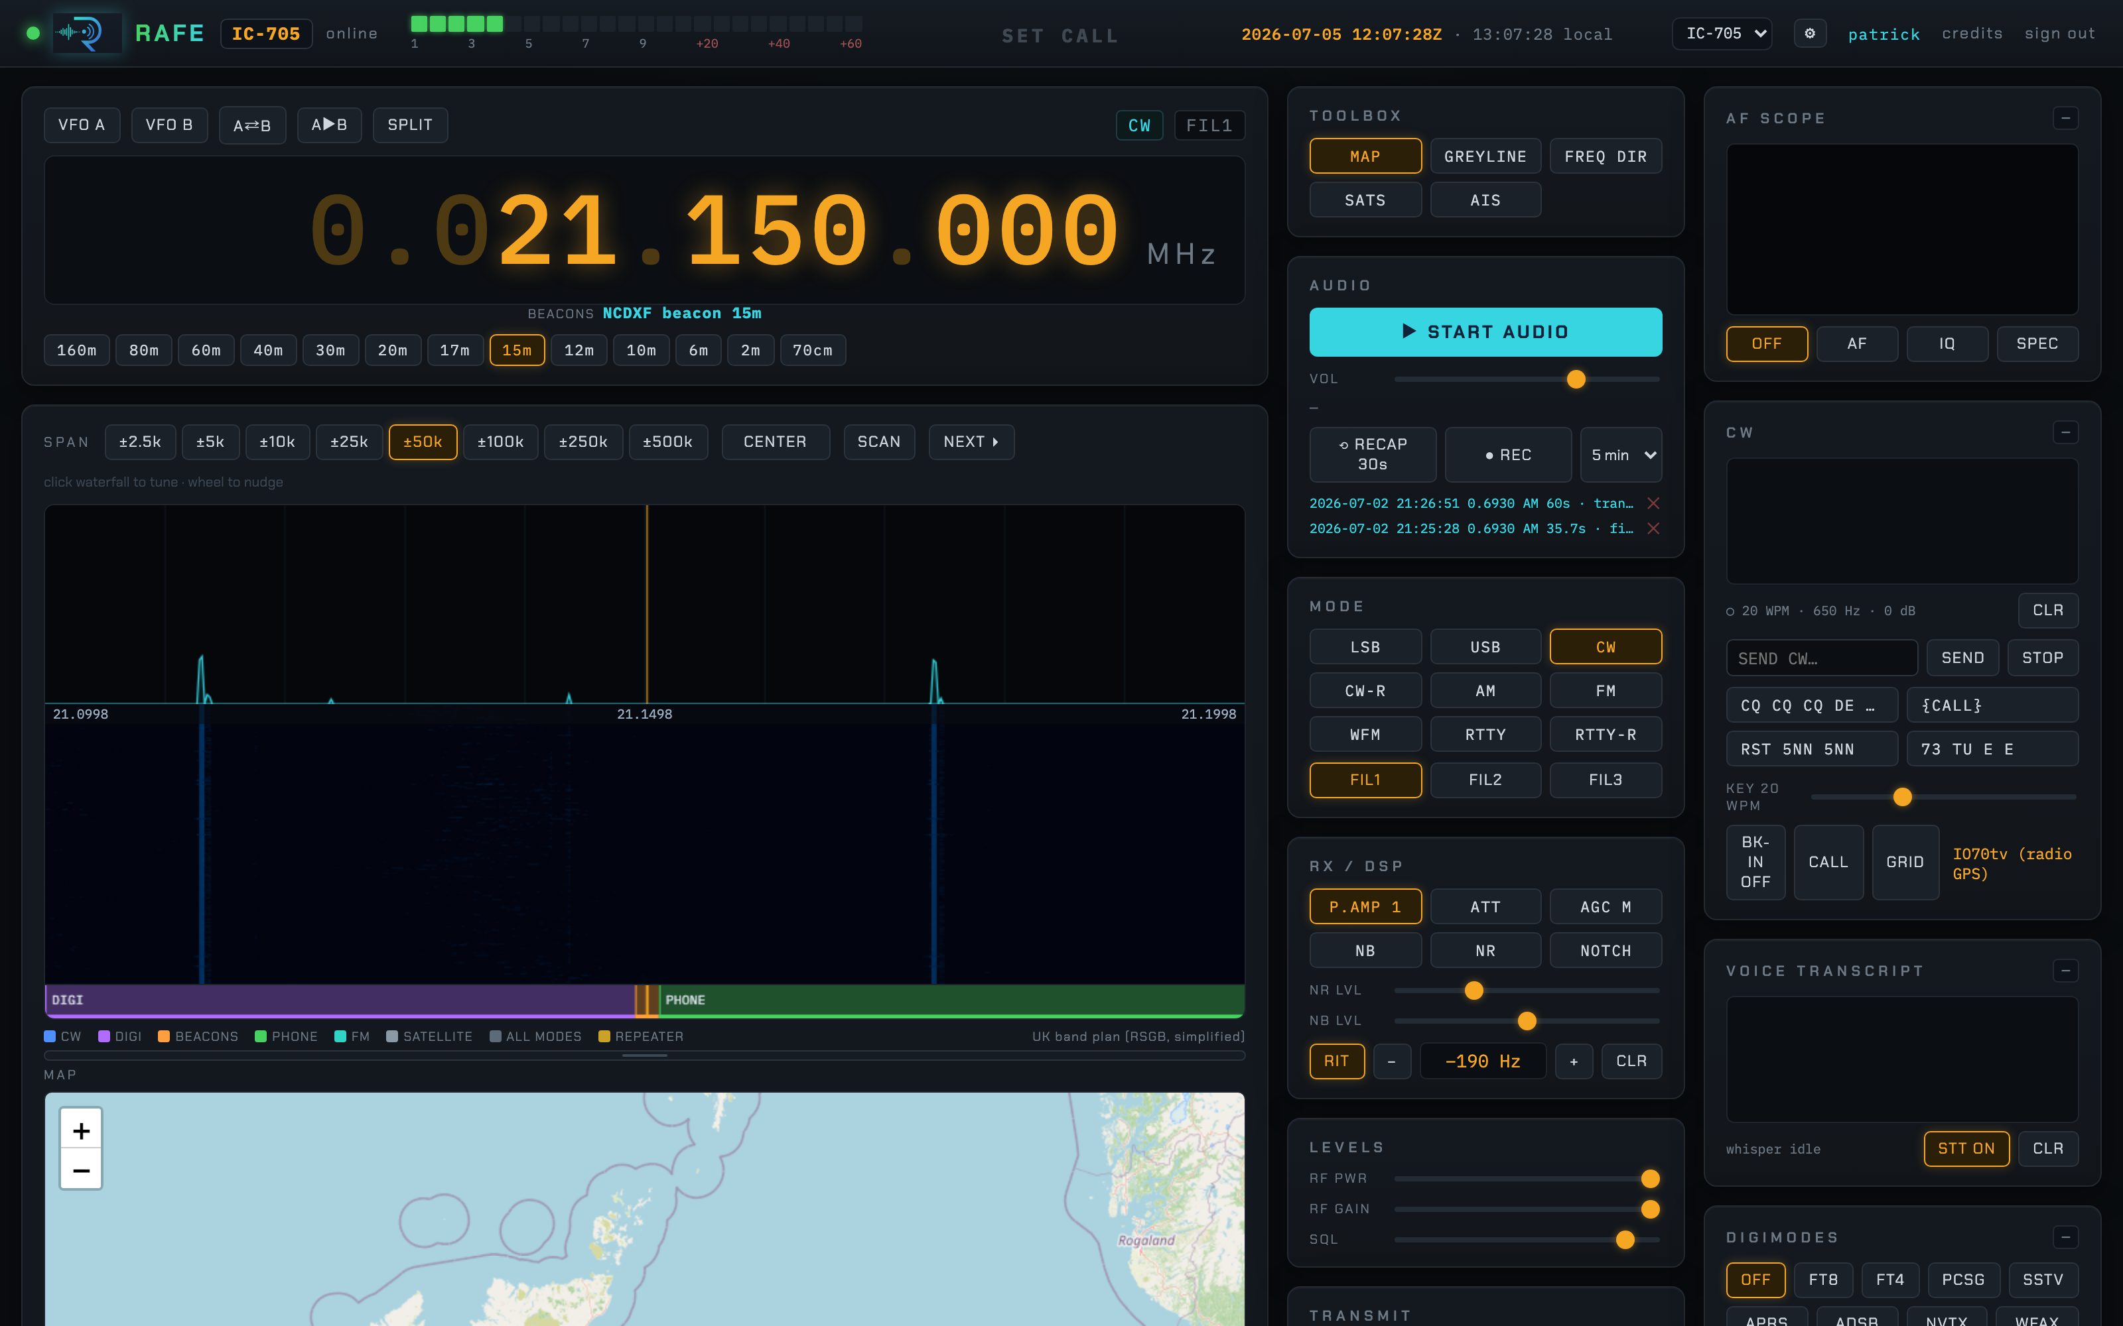
Task: Select FT8 digimode
Action: click(1823, 1280)
